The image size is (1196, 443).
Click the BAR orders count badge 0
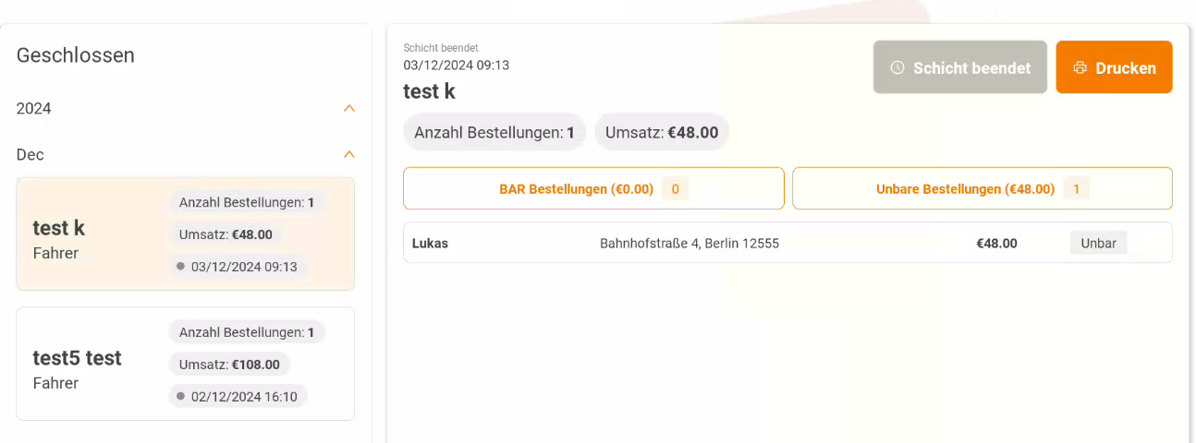point(675,188)
